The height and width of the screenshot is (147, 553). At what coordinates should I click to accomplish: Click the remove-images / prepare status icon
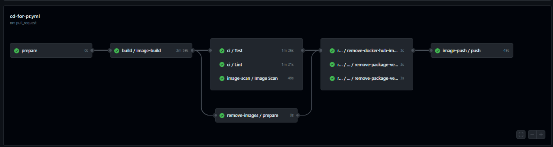click(x=222, y=116)
